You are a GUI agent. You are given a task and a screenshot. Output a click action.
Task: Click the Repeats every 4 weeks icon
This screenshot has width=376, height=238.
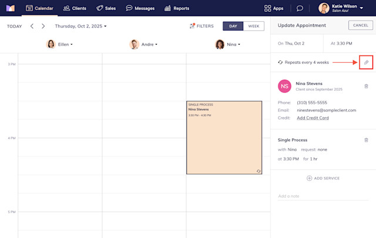click(280, 62)
